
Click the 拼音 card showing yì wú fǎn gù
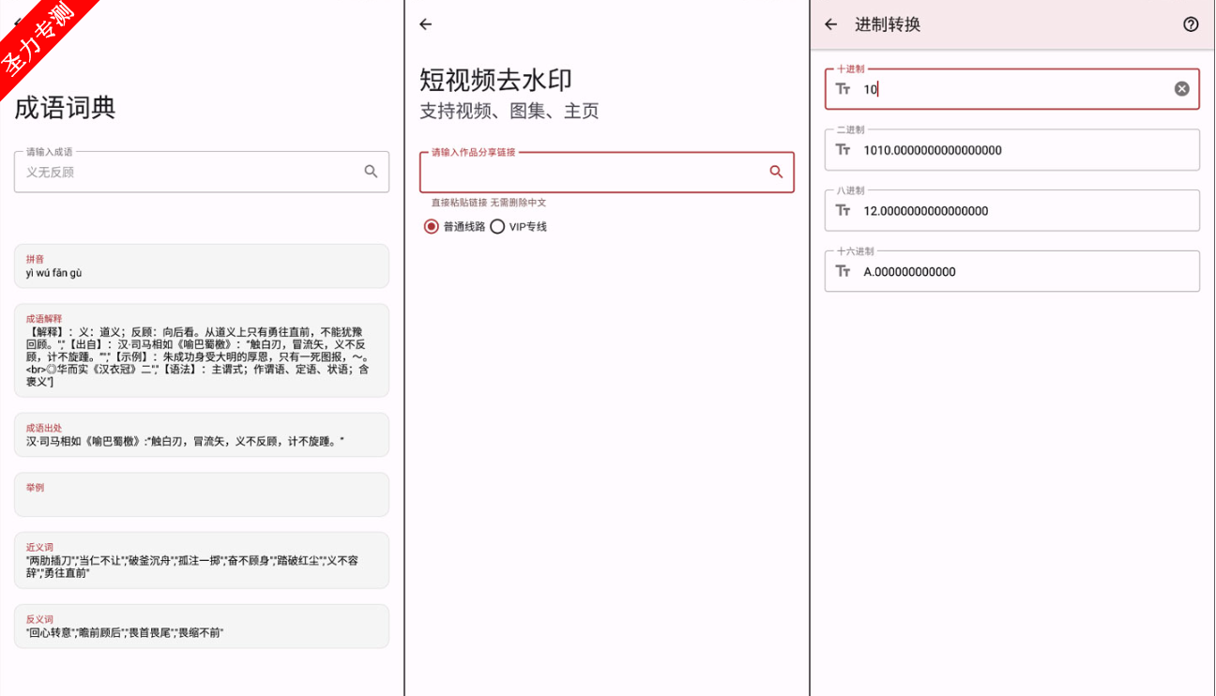click(202, 266)
